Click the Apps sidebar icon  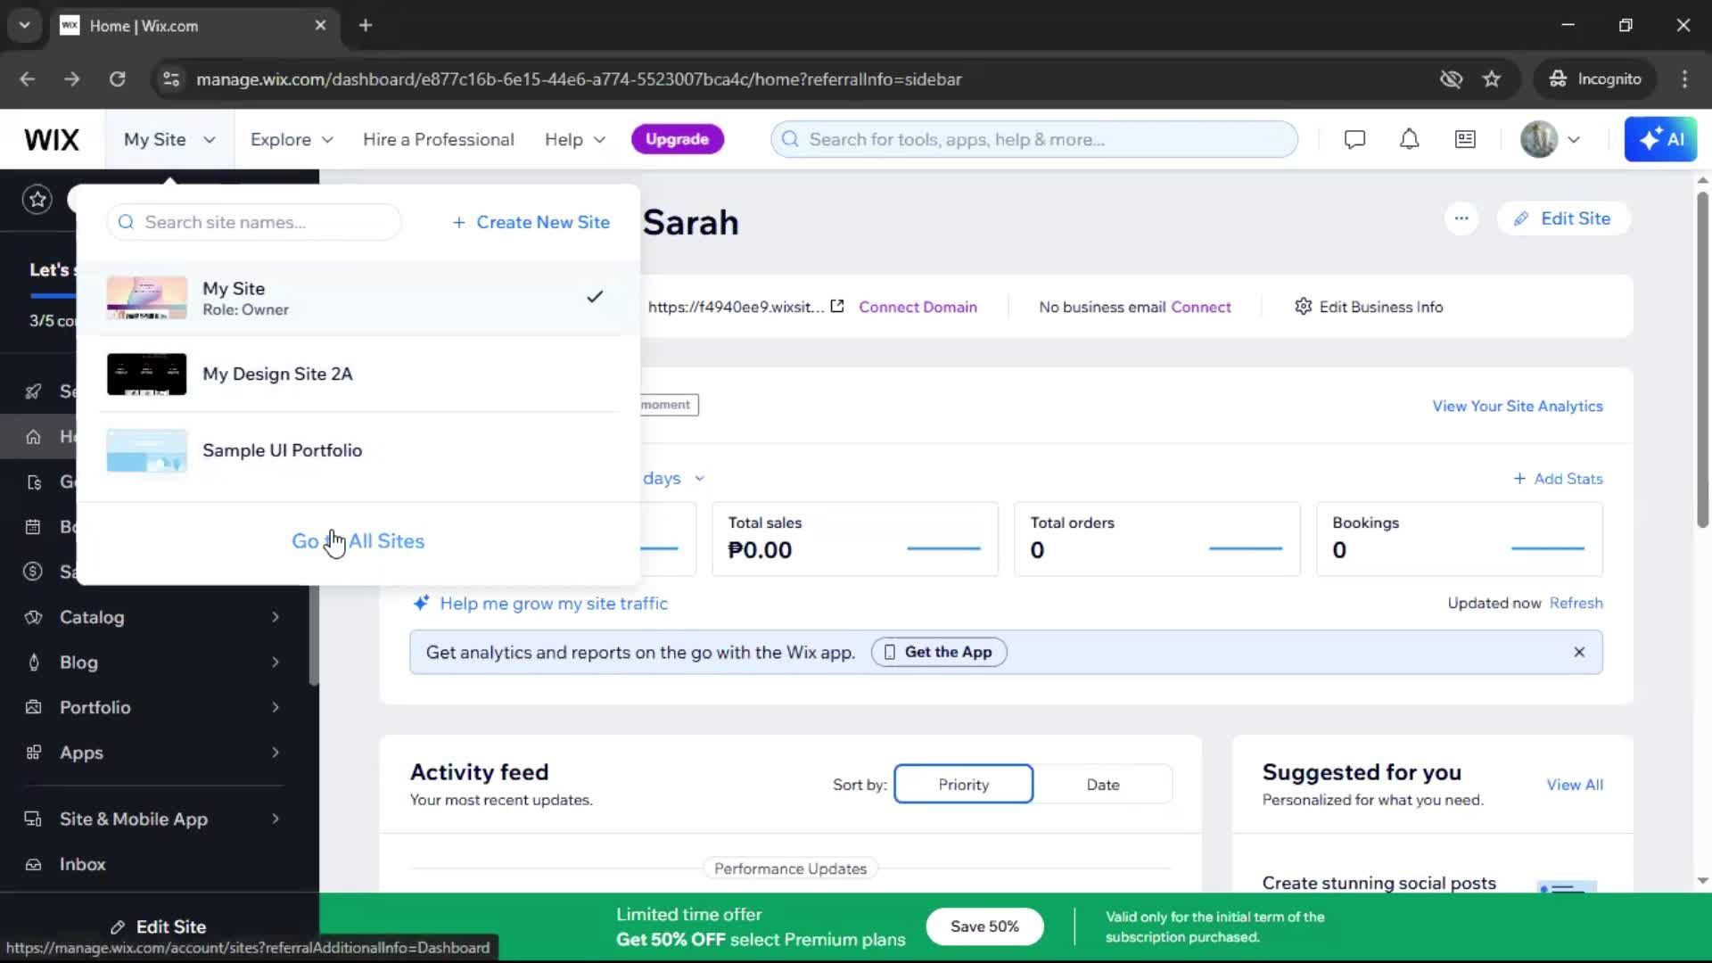tap(34, 753)
